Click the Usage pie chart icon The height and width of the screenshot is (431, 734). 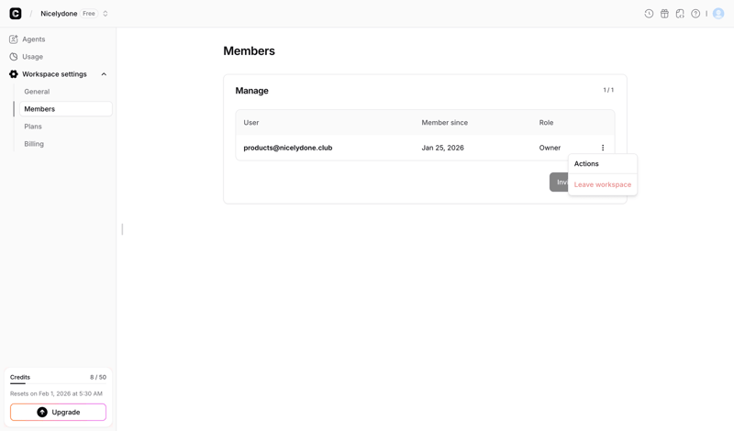pos(14,57)
